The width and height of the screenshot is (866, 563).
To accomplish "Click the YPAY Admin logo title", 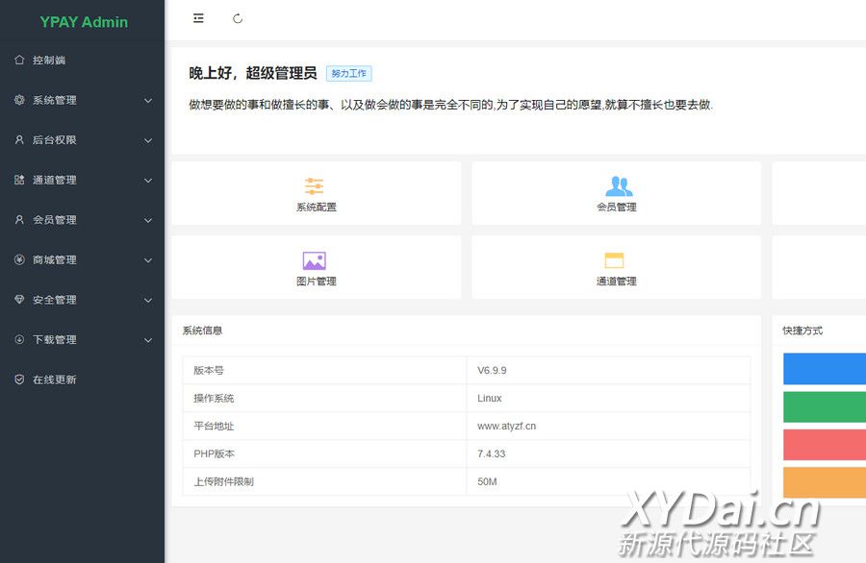I will click(x=84, y=22).
